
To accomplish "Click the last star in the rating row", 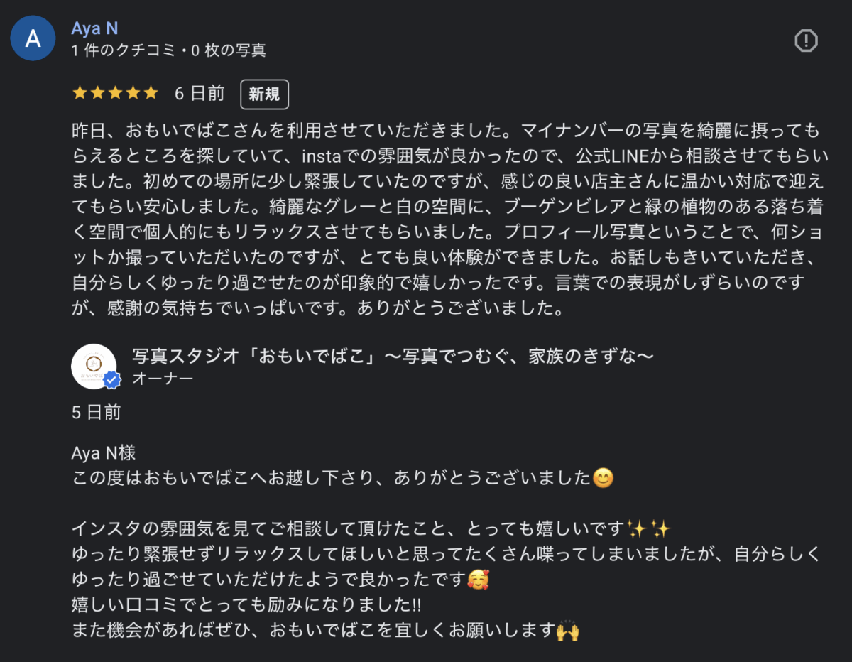I will point(152,92).
